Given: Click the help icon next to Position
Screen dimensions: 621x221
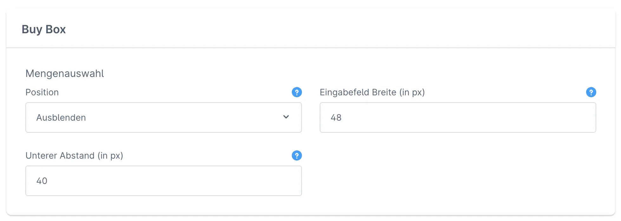Looking at the screenshot, I should (x=297, y=92).
